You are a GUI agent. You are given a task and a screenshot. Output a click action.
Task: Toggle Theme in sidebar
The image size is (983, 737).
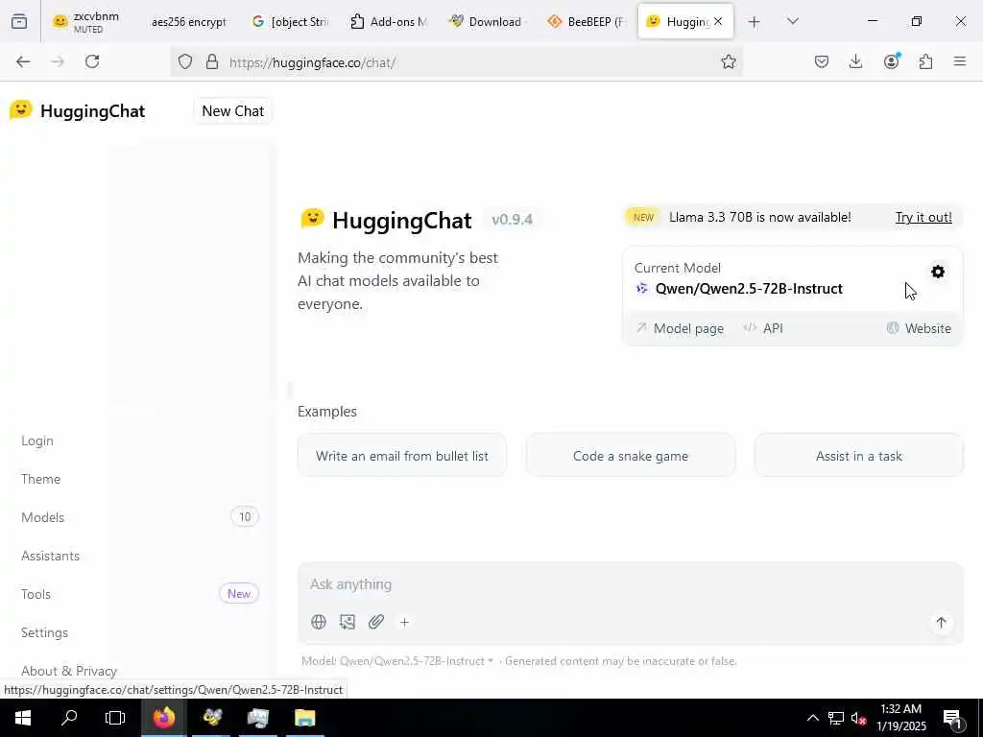[x=40, y=479]
